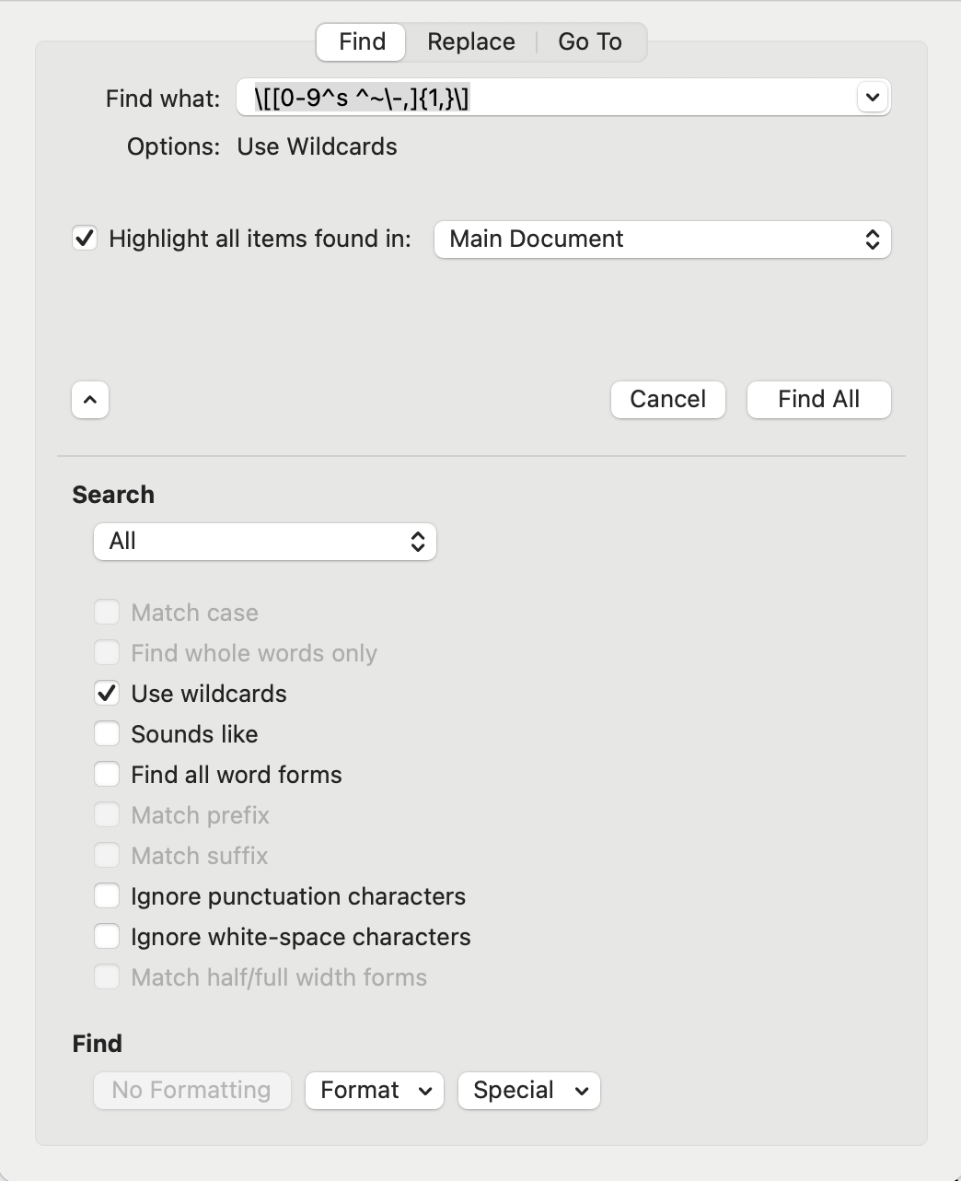The image size is (961, 1181).
Task: Collapse the search options with the chevron button
Action: [x=90, y=400]
